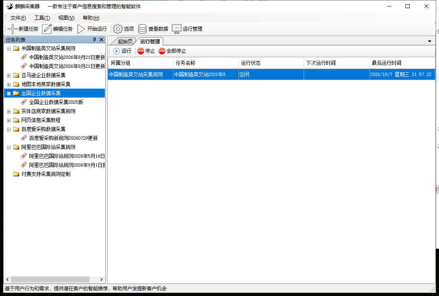Click the task list scrollbar left arrow
The width and height of the screenshot is (439, 296).
pos(8,280)
